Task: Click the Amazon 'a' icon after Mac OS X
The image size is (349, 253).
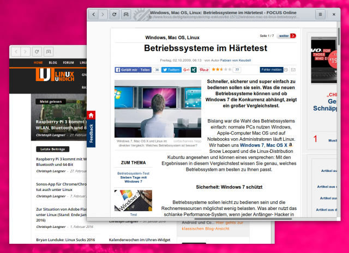Action: pyautogui.click(x=291, y=145)
